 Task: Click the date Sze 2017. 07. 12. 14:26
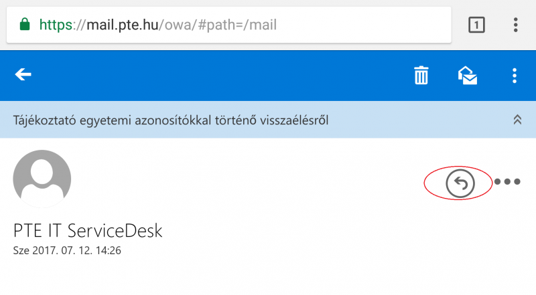(67, 250)
